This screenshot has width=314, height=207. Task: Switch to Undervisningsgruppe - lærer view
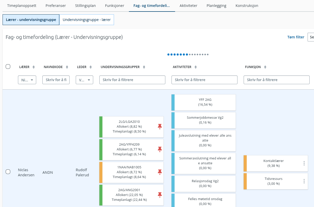(x=87, y=20)
